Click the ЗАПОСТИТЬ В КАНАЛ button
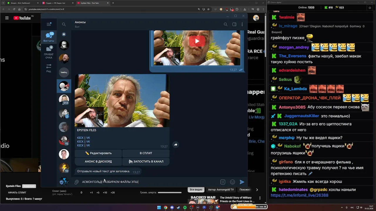376x211 pixels. click(x=146, y=161)
